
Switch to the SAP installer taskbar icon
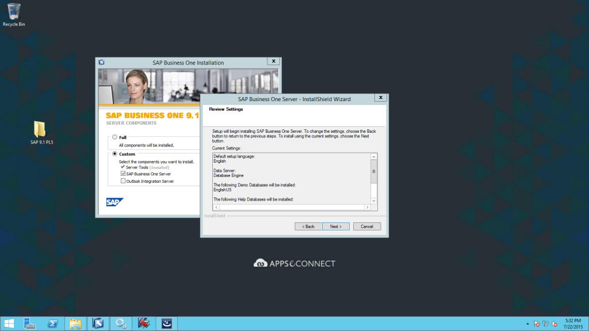point(98,324)
